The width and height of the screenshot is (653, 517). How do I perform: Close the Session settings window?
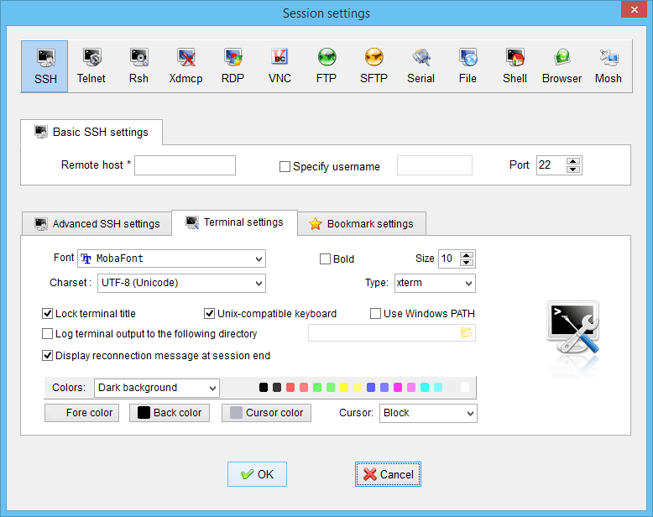(x=634, y=9)
